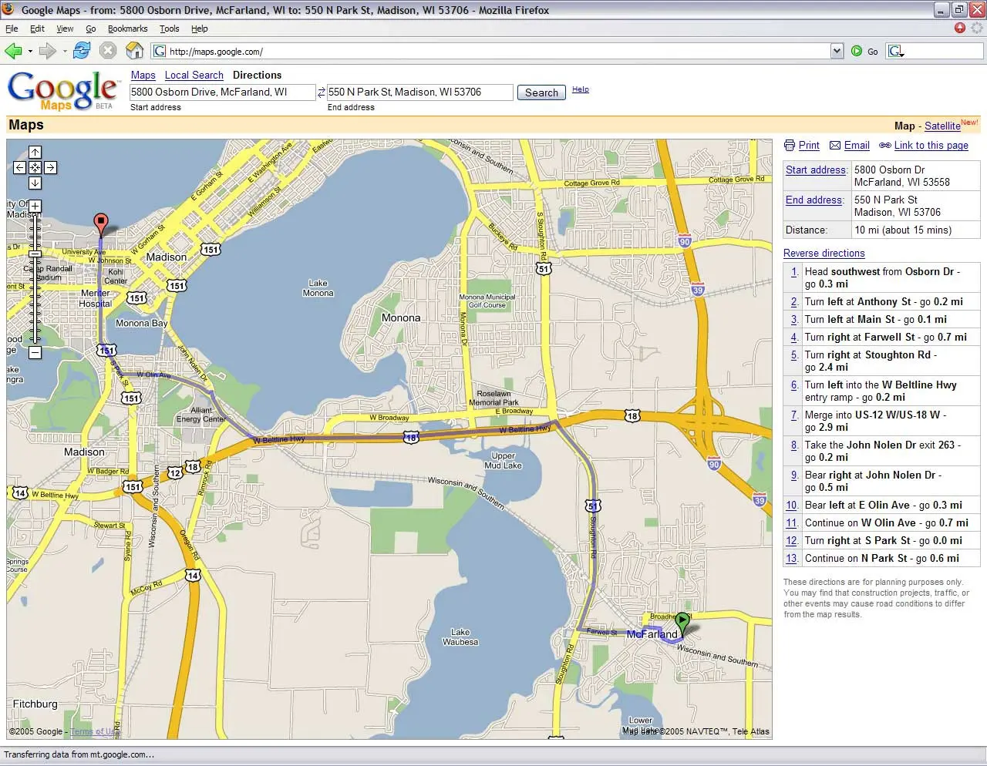Open Reverse directions link

click(x=824, y=253)
